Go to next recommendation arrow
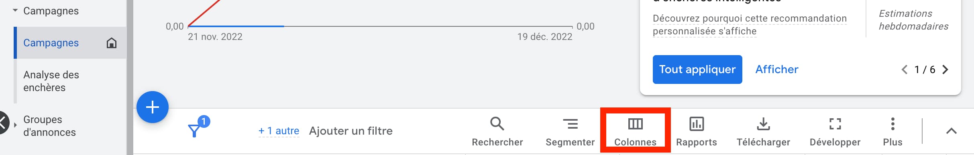 click(x=945, y=70)
